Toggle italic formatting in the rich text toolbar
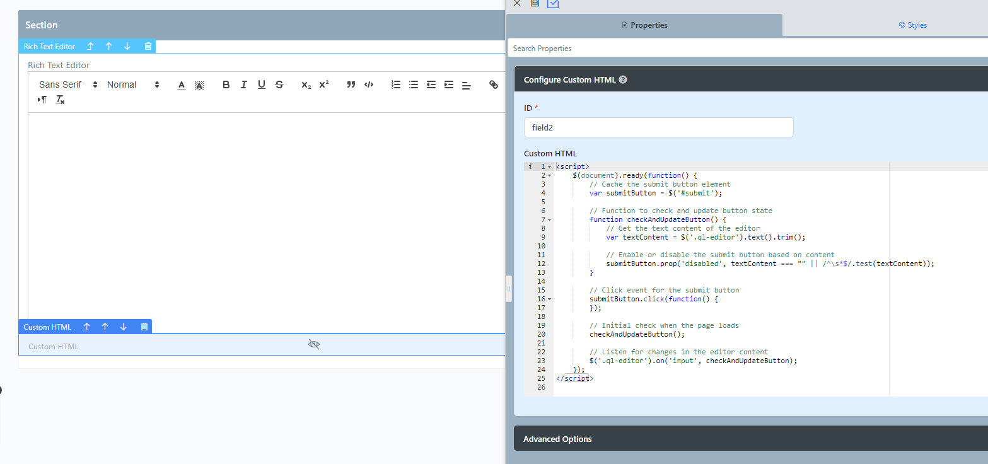 (x=244, y=84)
